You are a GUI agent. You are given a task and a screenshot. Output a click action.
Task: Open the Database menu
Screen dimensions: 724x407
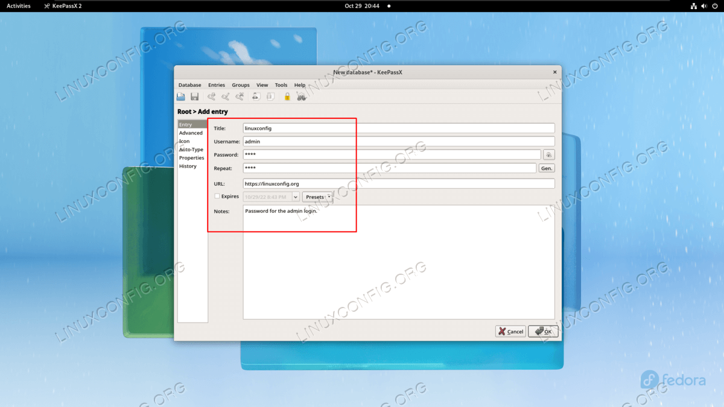coord(189,85)
